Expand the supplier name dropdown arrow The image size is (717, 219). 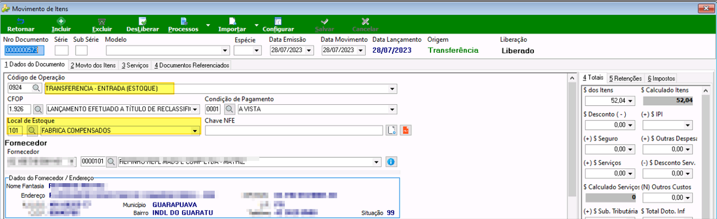377,162
